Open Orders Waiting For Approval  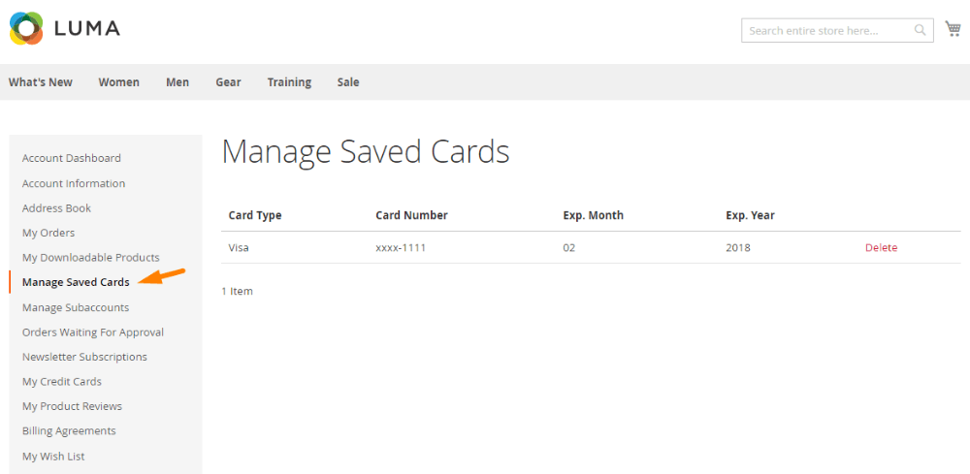click(93, 332)
